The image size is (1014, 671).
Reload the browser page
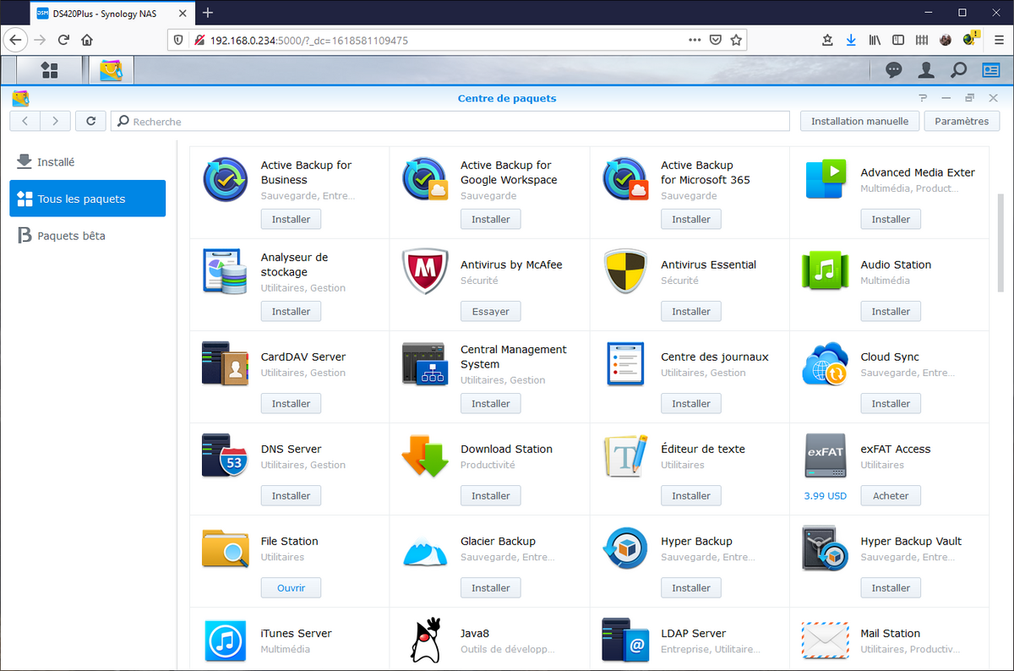63,40
